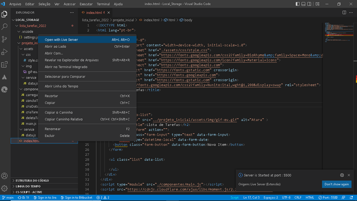This screenshot has height=201, width=357.
Task: Synchronize changes in status bar
Action: 23,198
